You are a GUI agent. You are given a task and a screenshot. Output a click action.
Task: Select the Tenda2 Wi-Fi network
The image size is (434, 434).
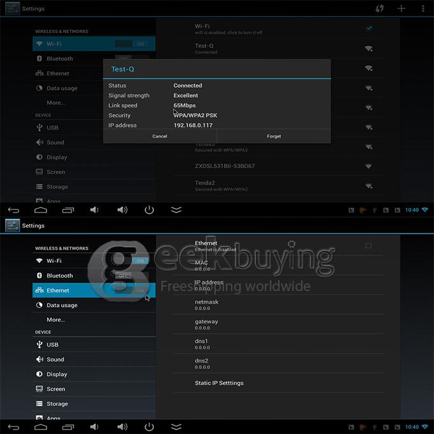pos(278,186)
